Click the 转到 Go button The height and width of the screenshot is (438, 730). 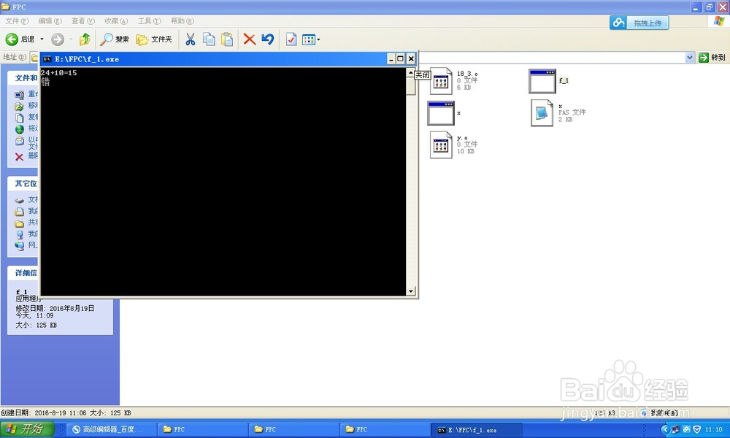712,57
